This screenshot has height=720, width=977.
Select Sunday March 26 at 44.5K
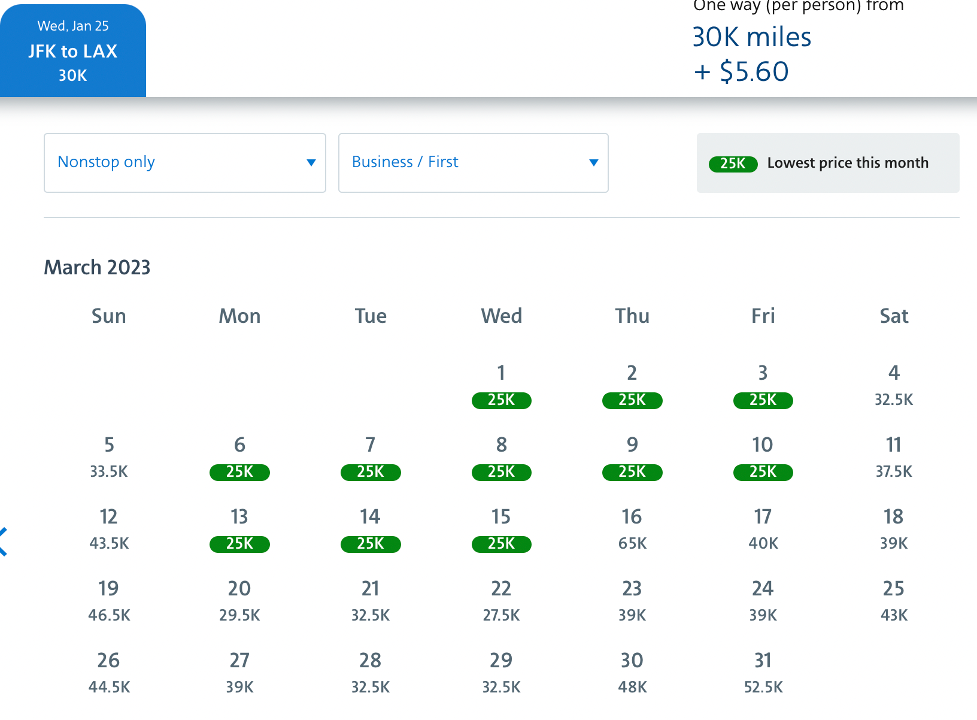[x=109, y=674]
